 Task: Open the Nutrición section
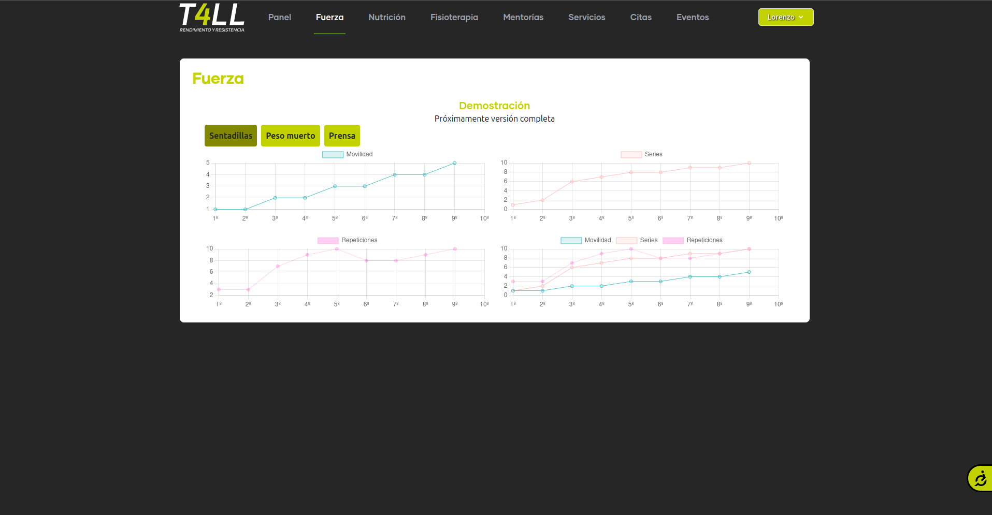point(387,17)
